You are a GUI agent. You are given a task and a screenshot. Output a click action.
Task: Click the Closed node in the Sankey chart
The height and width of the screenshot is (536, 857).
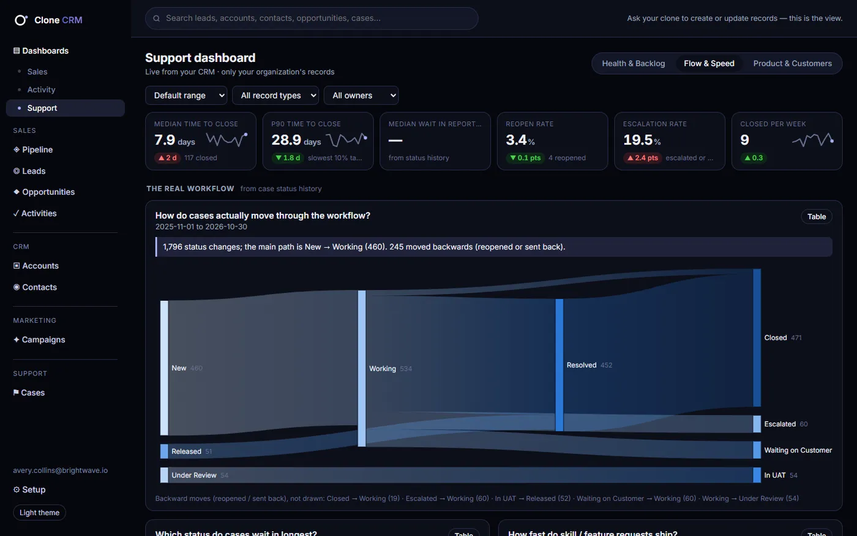click(757, 338)
